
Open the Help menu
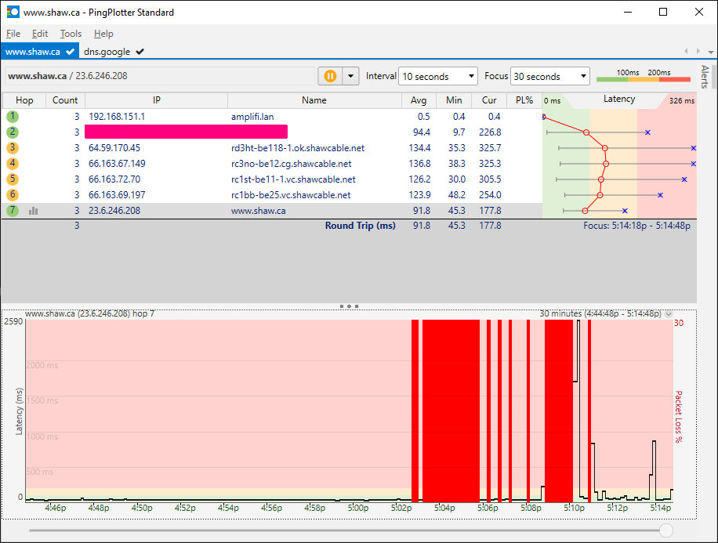click(103, 34)
